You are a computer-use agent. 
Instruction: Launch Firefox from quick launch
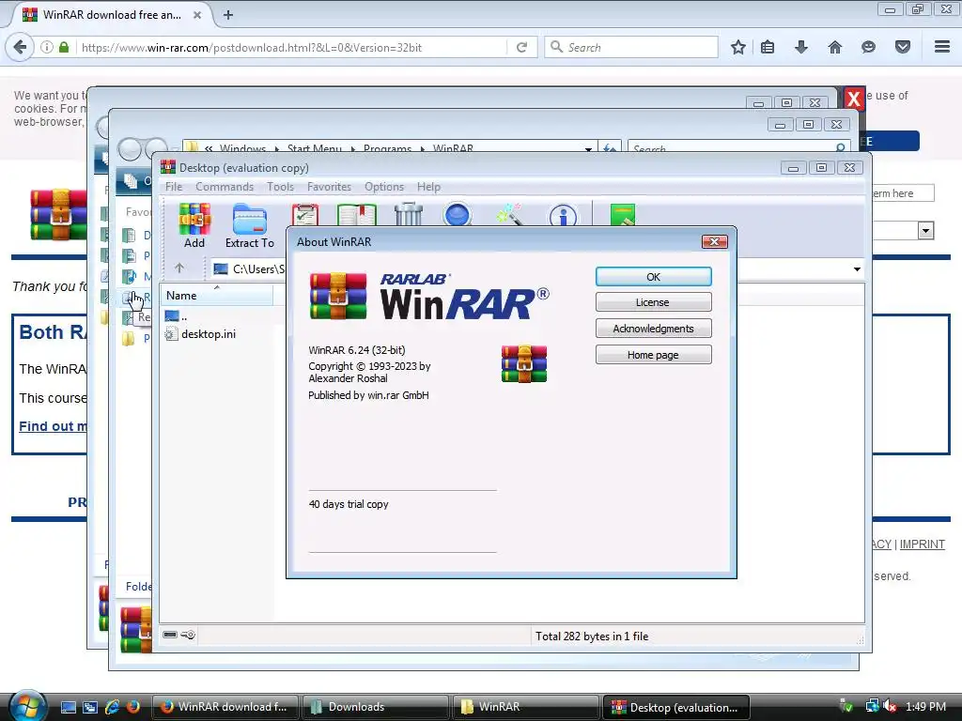point(133,707)
